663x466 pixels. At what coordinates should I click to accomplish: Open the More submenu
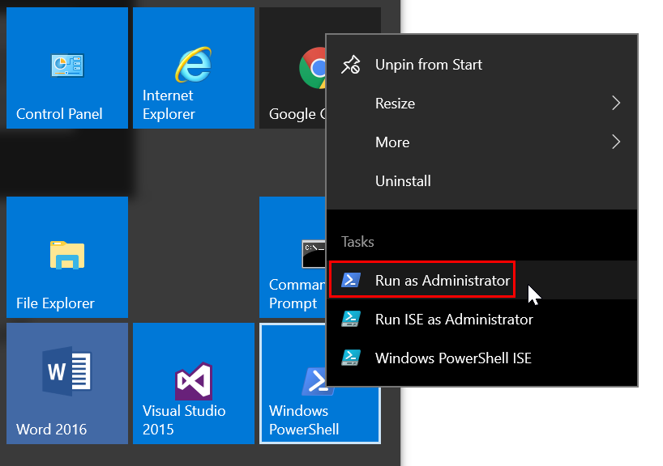coord(482,142)
